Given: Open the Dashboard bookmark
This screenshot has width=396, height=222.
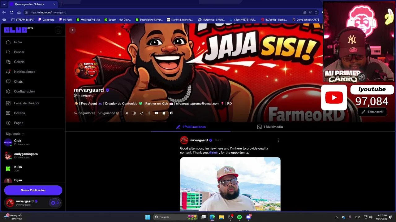Looking at the screenshot, I should [46, 20].
